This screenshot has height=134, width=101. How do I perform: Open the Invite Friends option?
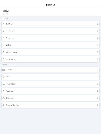point(50,52)
